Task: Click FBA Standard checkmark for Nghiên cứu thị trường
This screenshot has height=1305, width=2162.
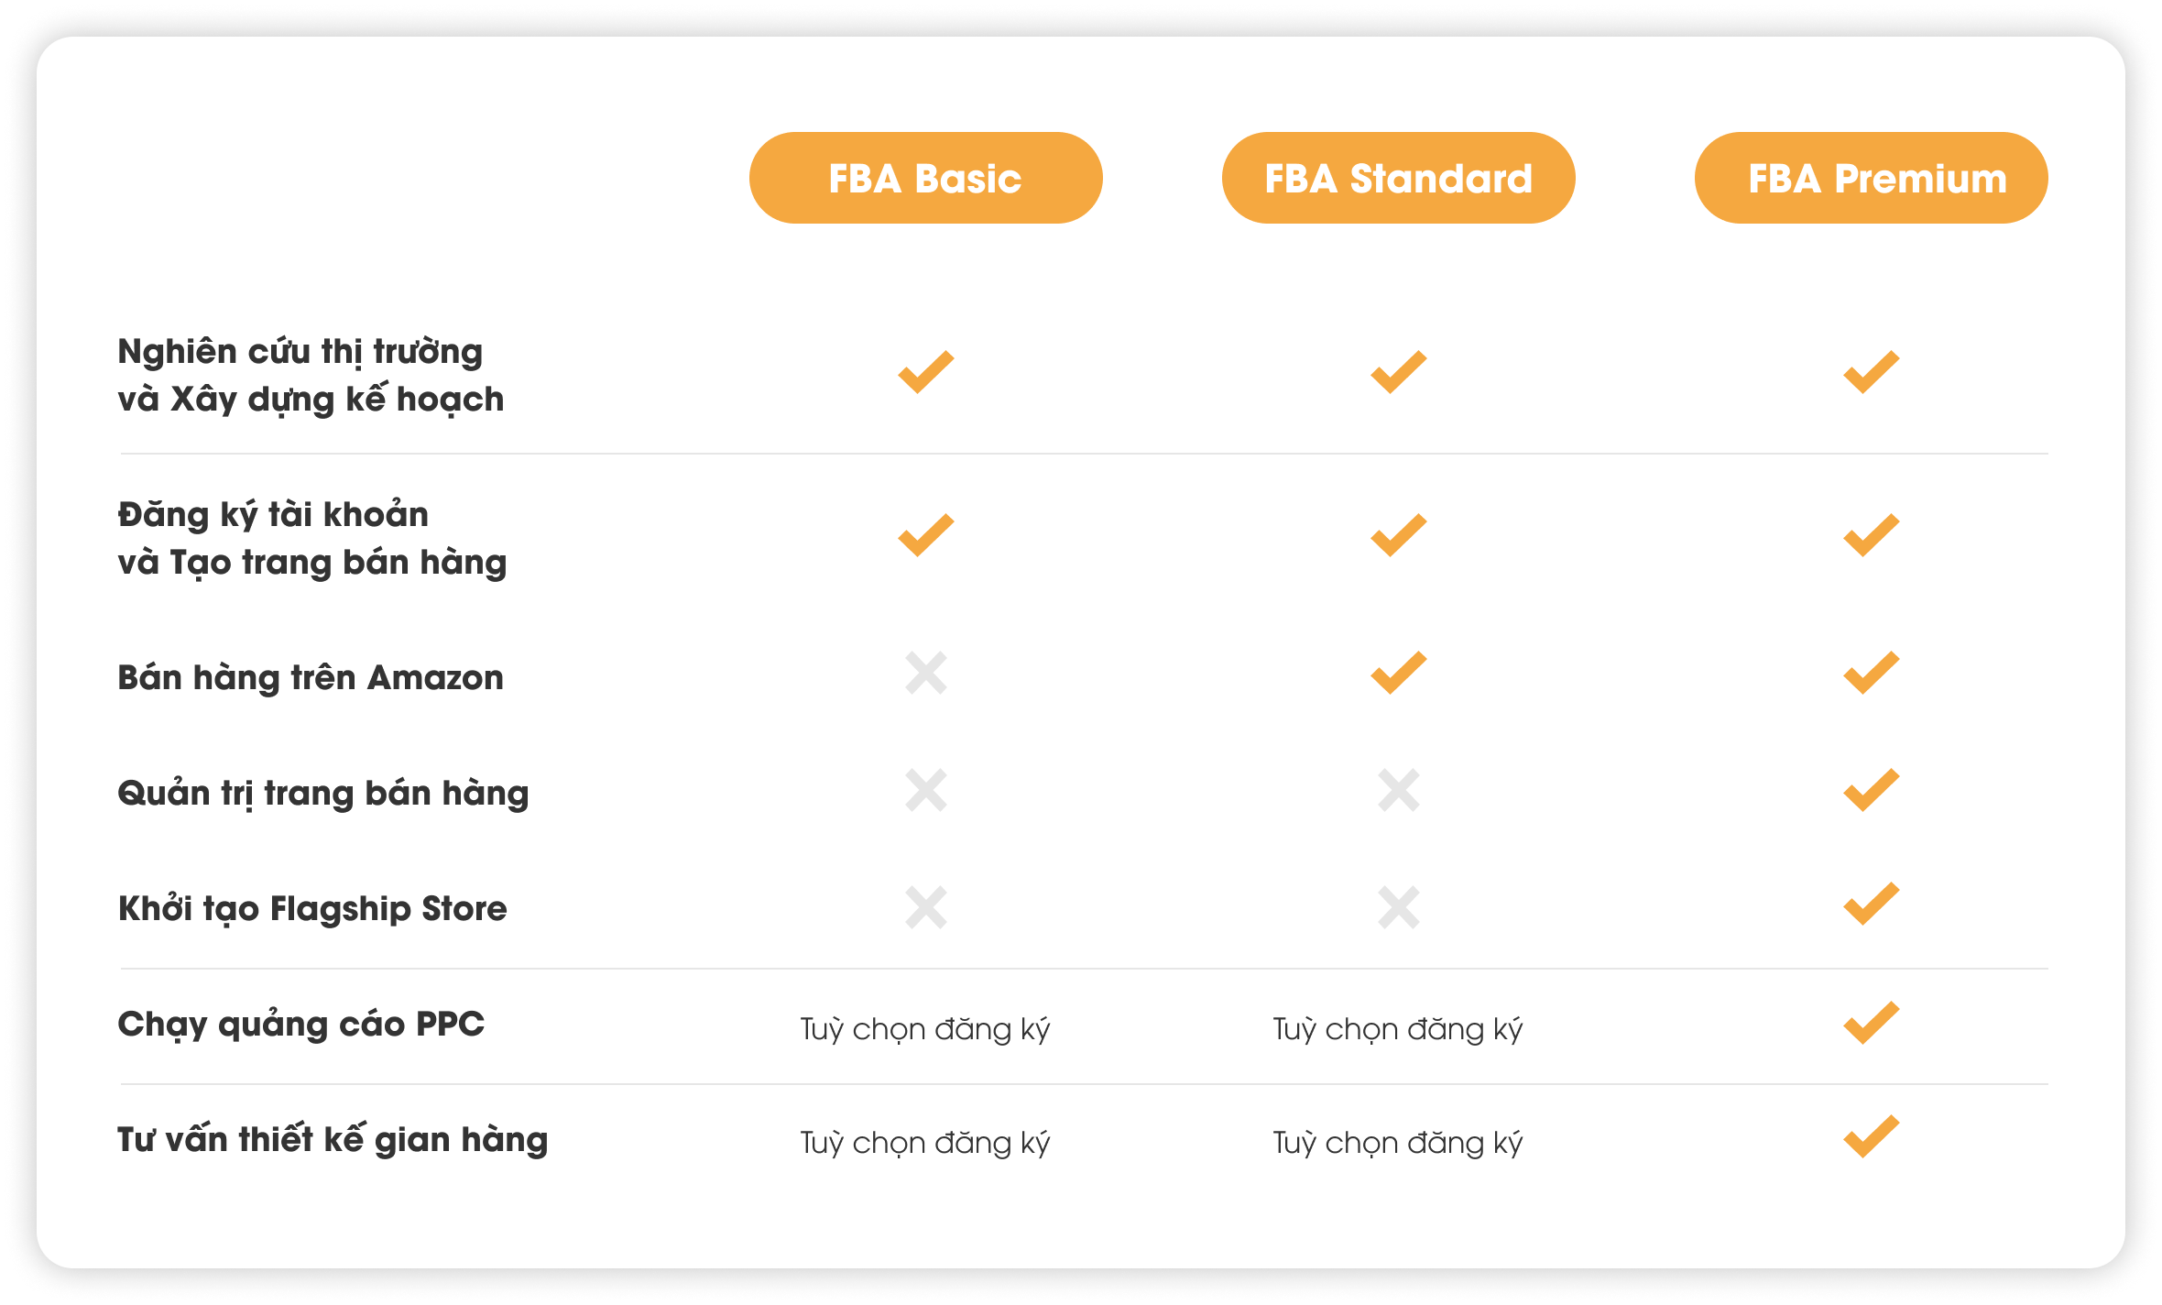Action: (x=1399, y=372)
